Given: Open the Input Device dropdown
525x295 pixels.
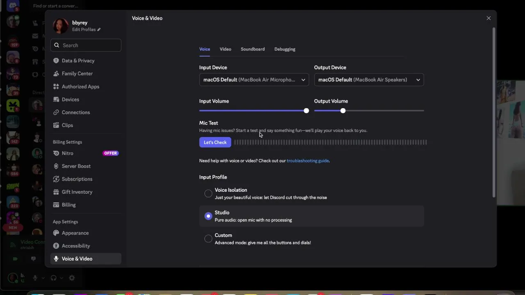Looking at the screenshot, I should [254, 79].
